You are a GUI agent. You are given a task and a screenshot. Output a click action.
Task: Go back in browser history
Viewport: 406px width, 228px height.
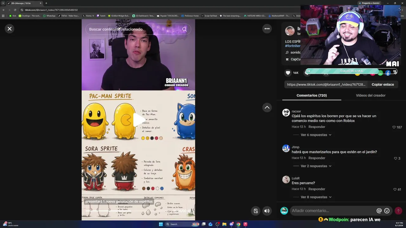click(3, 10)
